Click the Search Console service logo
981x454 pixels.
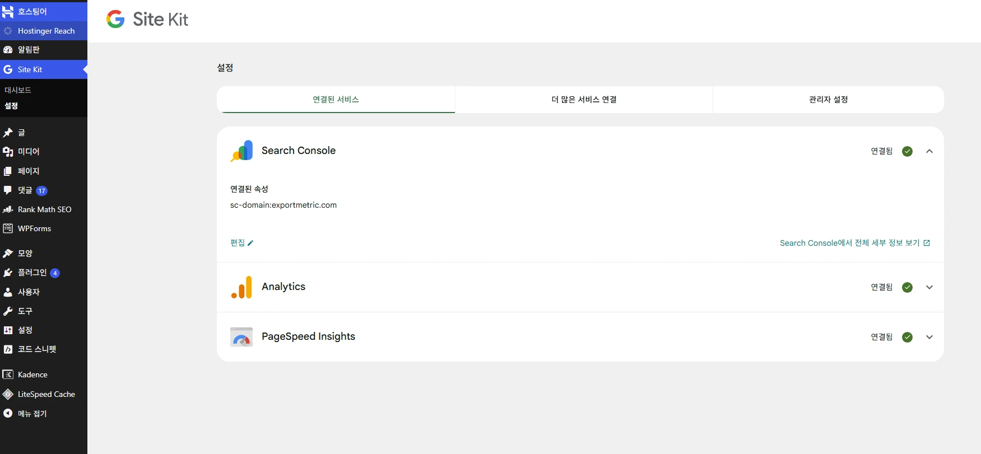coord(241,151)
